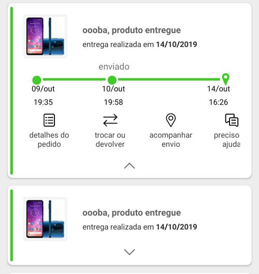Select the 10/out enviado timeline dot
259x274 pixels.
pos(112,80)
